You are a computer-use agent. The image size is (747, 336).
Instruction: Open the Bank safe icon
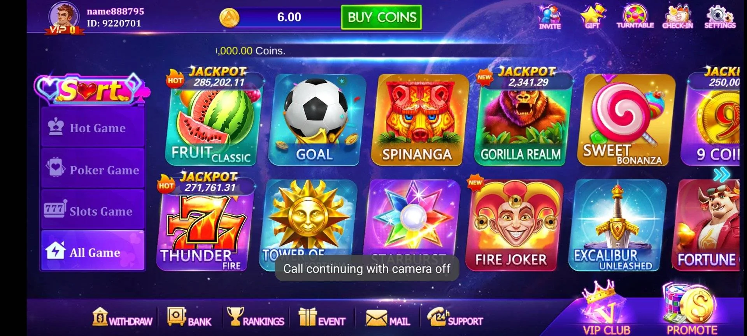[189, 317]
